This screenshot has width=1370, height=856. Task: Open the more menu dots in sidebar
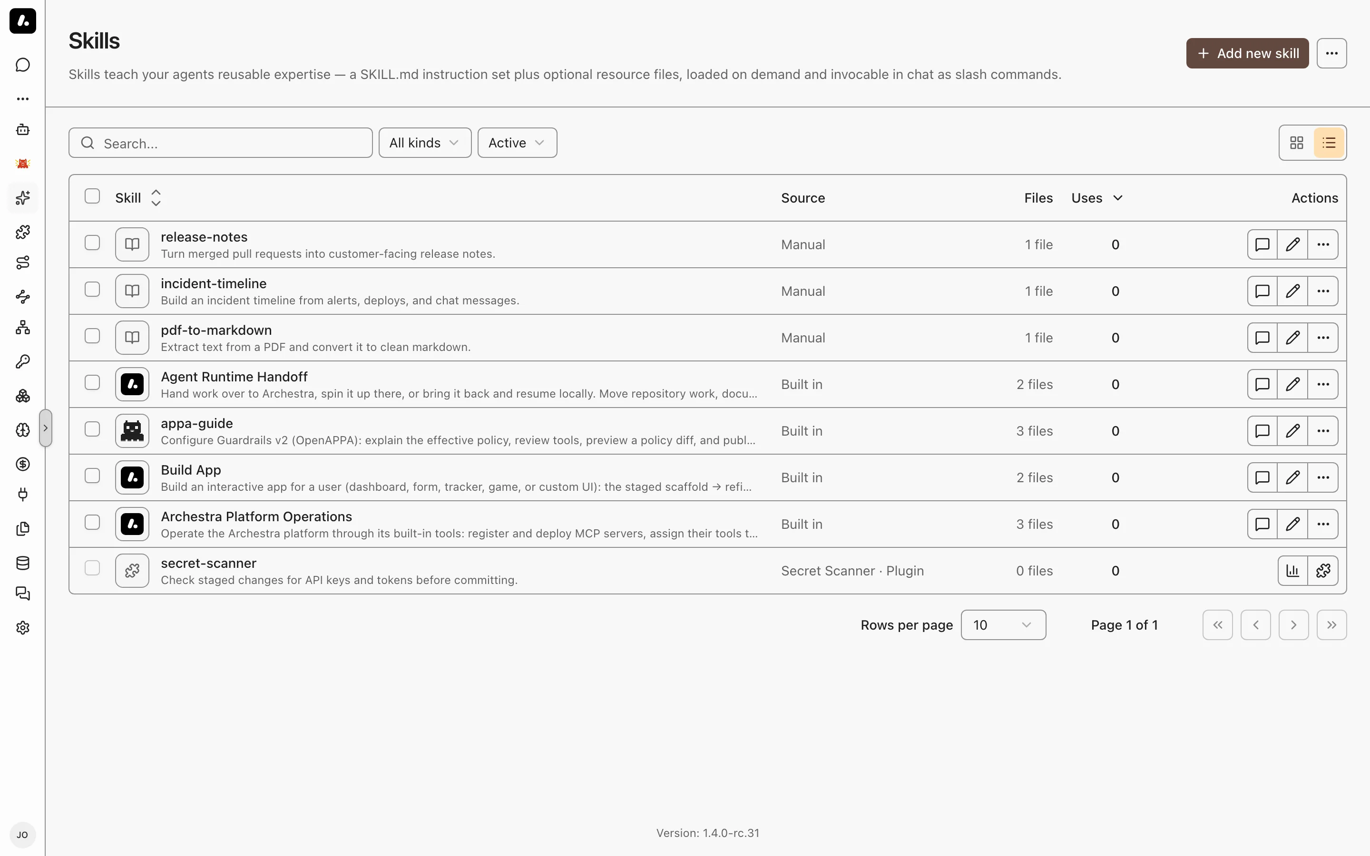tap(23, 99)
